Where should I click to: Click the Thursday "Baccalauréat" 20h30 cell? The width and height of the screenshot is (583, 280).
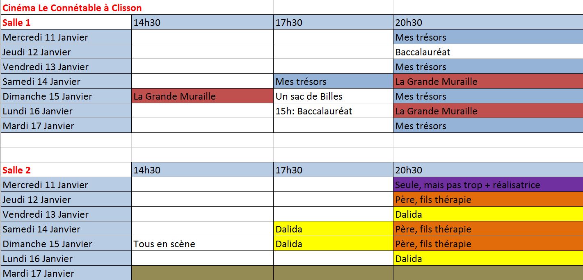487,52
